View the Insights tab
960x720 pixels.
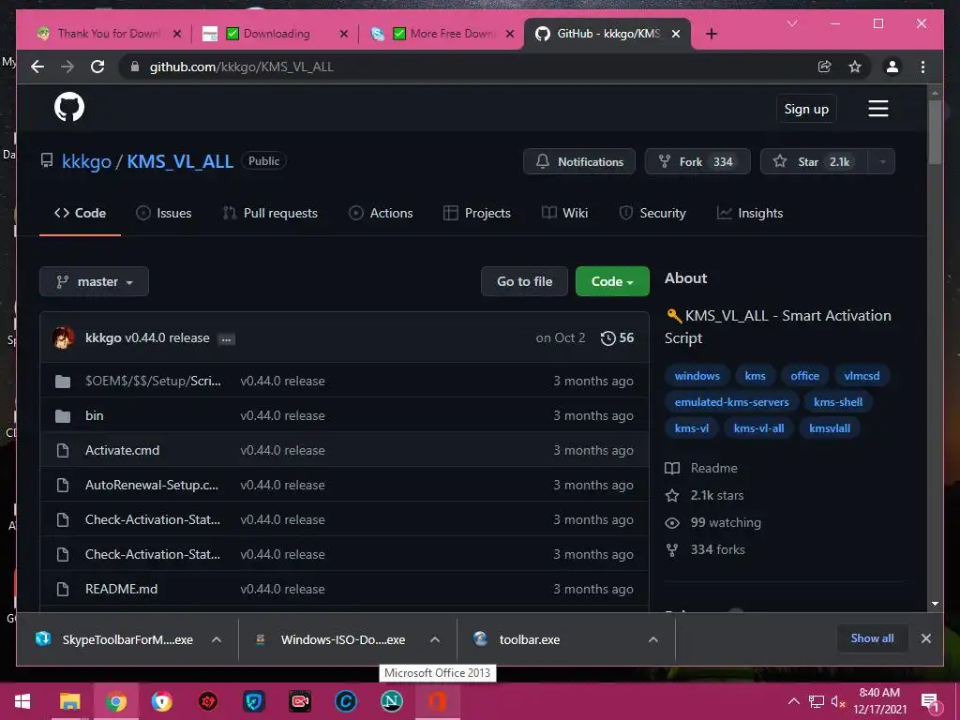(x=750, y=213)
